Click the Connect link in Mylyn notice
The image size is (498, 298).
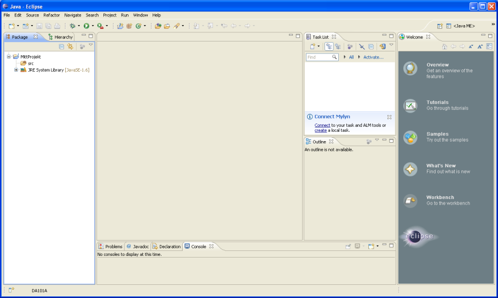pyautogui.click(x=322, y=125)
